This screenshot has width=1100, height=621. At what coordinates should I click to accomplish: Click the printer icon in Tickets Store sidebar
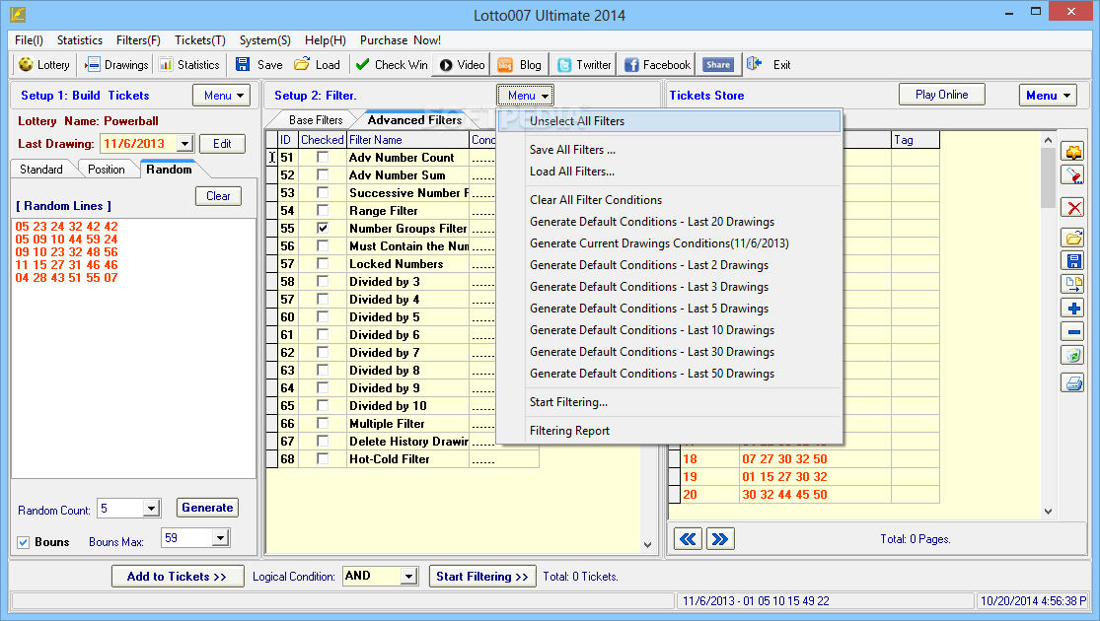tap(1072, 383)
